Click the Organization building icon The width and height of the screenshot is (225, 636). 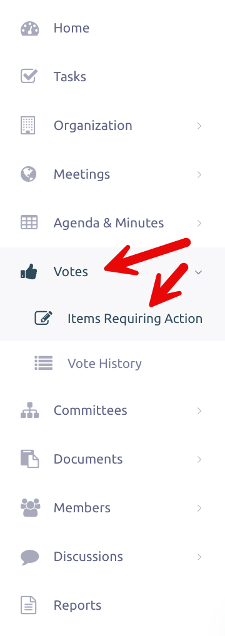click(28, 126)
